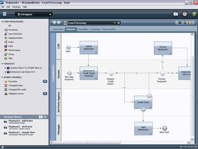Click the horizontal scrollbar thumb
This screenshot has width=198, height=149.
[x=87, y=143]
